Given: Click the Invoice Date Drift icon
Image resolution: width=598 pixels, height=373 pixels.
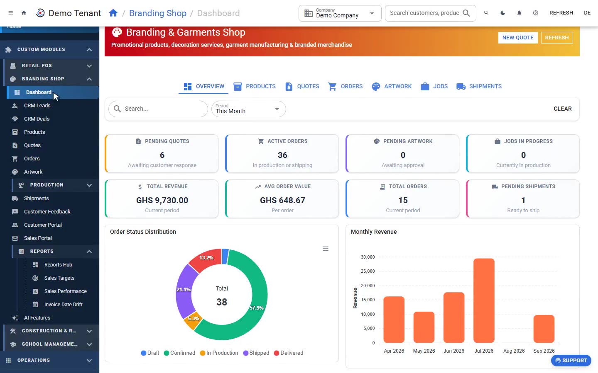Looking at the screenshot, I should click(x=35, y=305).
